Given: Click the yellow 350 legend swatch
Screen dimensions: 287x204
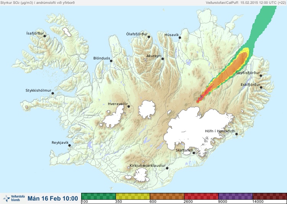Looking at the screenshot, I should [x=133, y=196].
